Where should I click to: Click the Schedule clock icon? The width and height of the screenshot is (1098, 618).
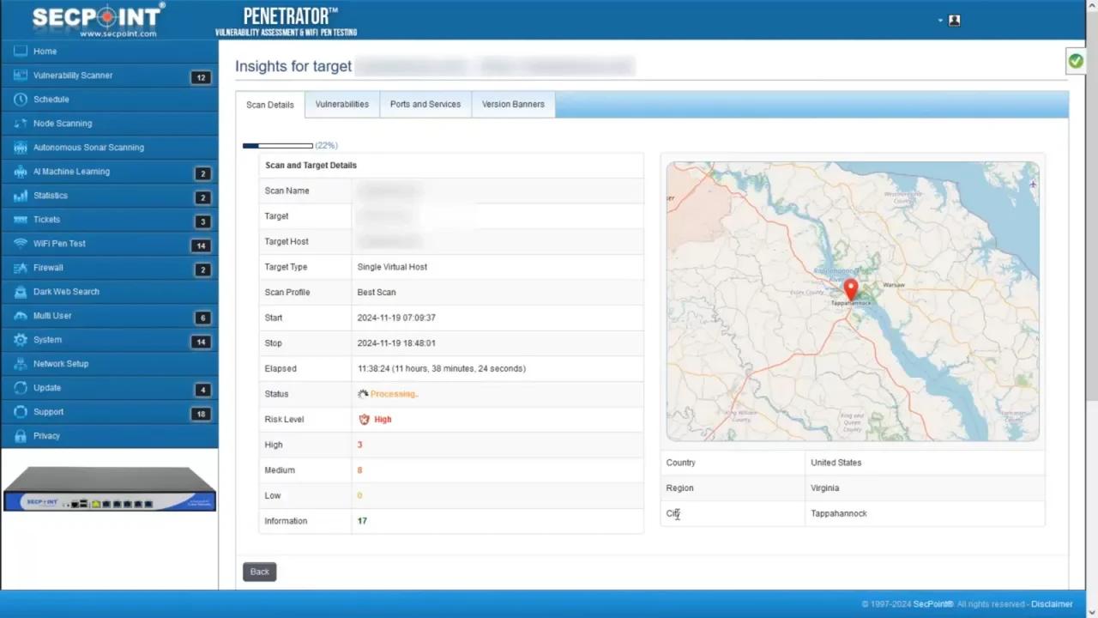[20, 99]
